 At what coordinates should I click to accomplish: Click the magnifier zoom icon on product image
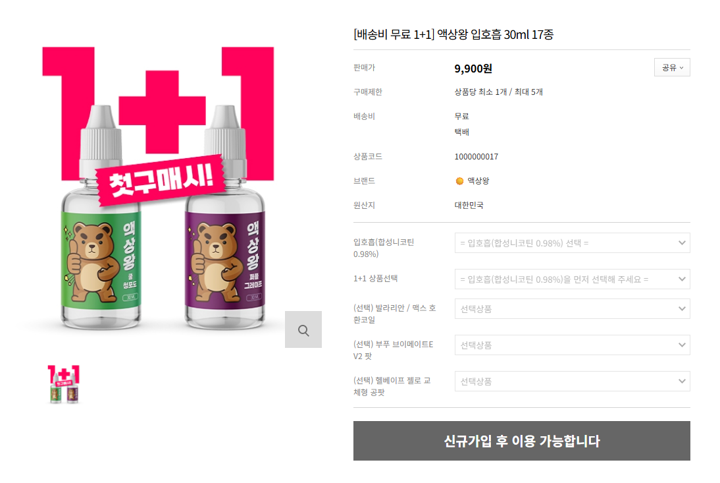point(303,329)
